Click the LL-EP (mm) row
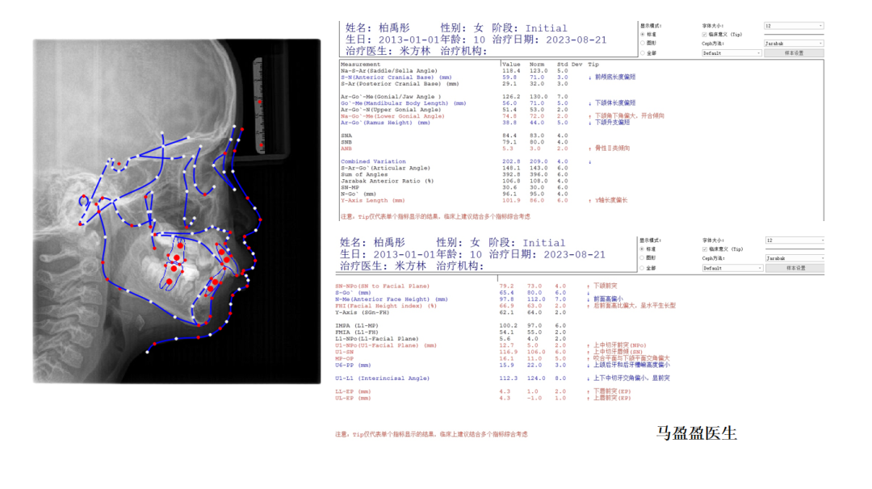Image resolution: width=872 pixels, height=489 pixels. [x=483, y=391]
